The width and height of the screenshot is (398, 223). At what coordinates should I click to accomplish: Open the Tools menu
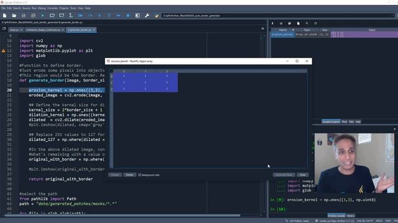pyautogui.click(x=73, y=8)
